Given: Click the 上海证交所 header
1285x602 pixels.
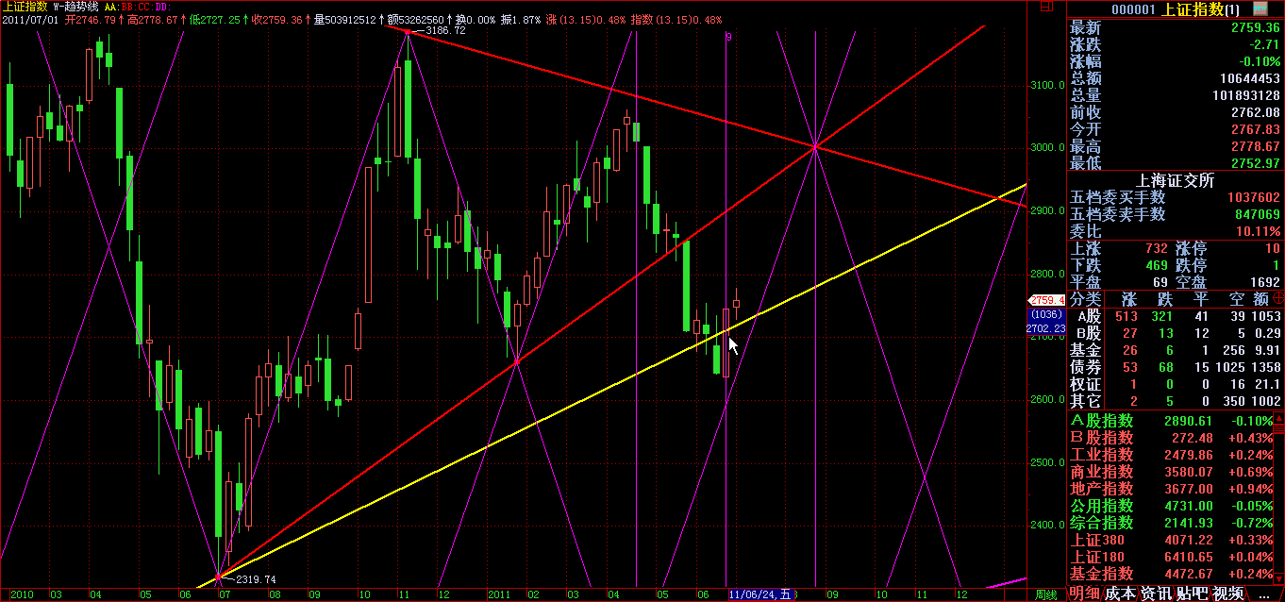Looking at the screenshot, I should coord(1175,180).
